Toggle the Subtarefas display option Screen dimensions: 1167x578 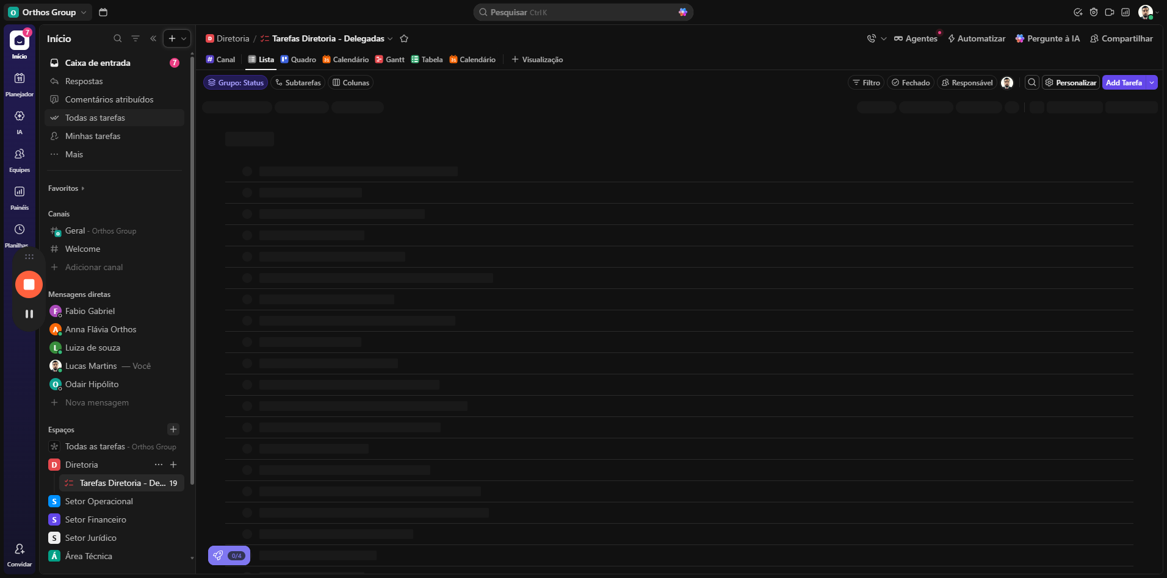click(298, 83)
